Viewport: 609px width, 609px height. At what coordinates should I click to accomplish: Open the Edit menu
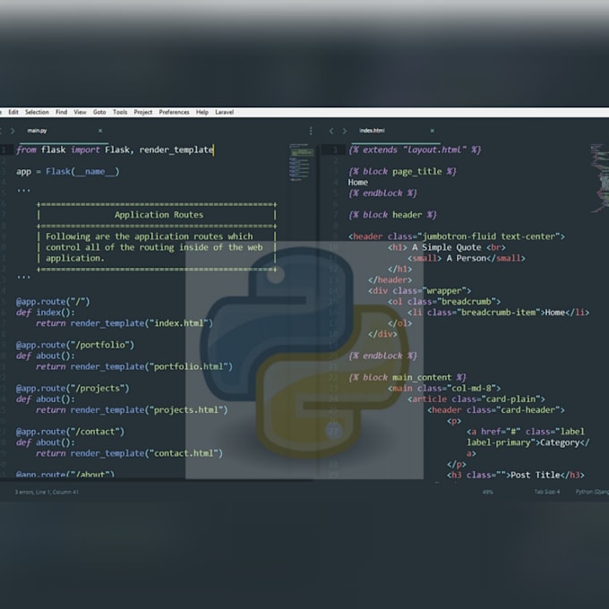pyautogui.click(x=13, y=112)
